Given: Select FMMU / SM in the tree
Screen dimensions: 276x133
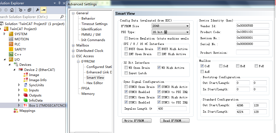Looking at the screenshot, I should pyautogui.click(x=91, y=35).
